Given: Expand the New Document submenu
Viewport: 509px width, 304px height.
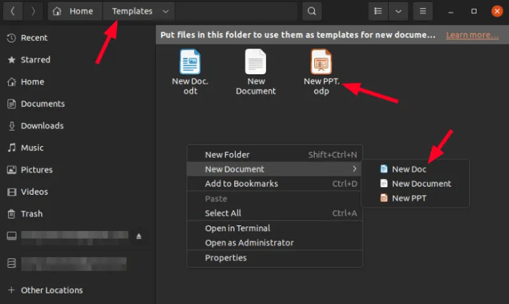Looking at the screenshot, I should coord(274,169).
